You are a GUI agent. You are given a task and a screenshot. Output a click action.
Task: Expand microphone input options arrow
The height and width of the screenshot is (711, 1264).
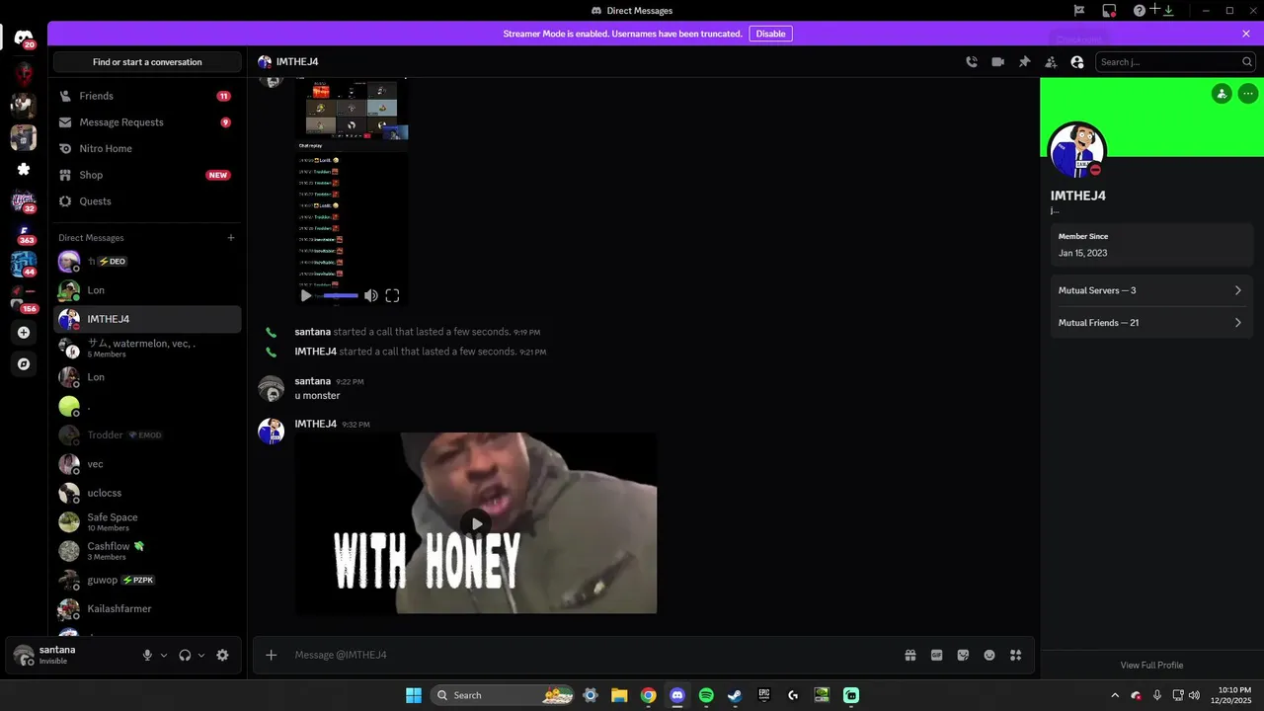[x=164, y=655]
